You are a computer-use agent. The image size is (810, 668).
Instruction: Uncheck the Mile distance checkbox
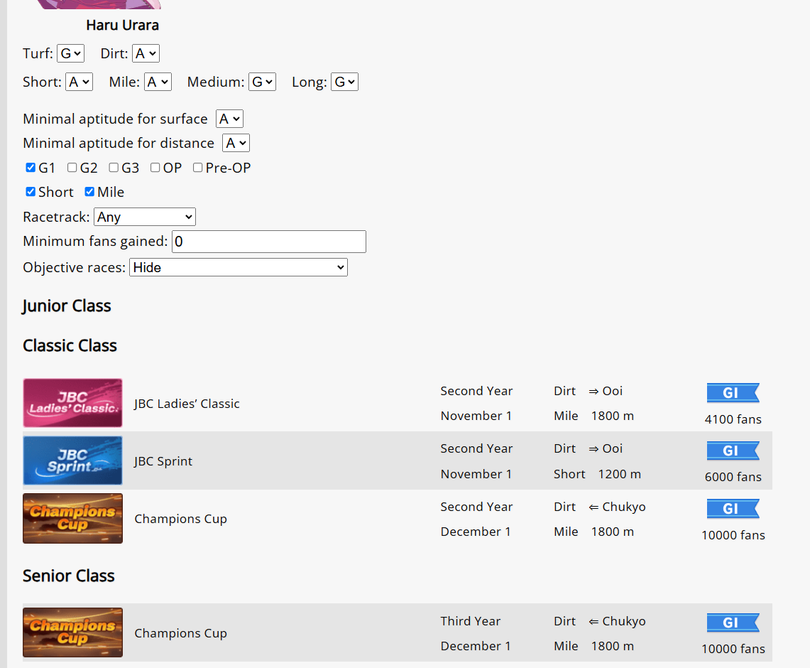click(89, 192)
